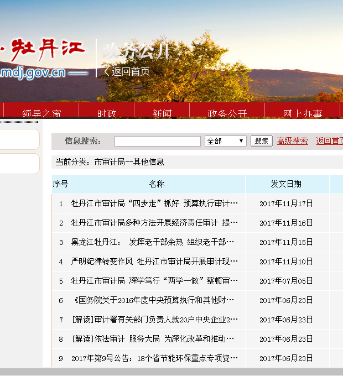Open article 6 on 国务院 2016年度中央预算执行

[x=153, y=300]
